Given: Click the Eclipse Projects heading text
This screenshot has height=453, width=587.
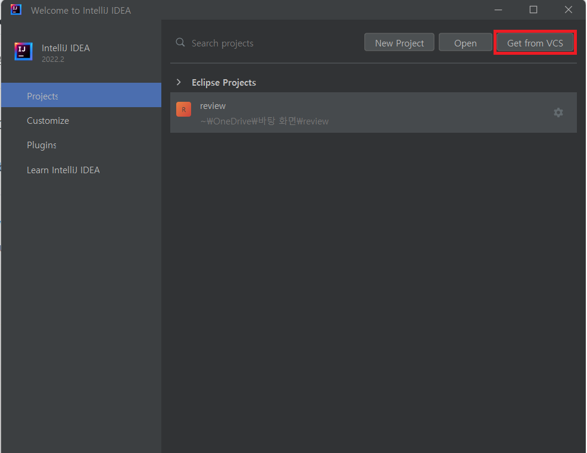Looking at the screenshot, I should click(224, 82).
